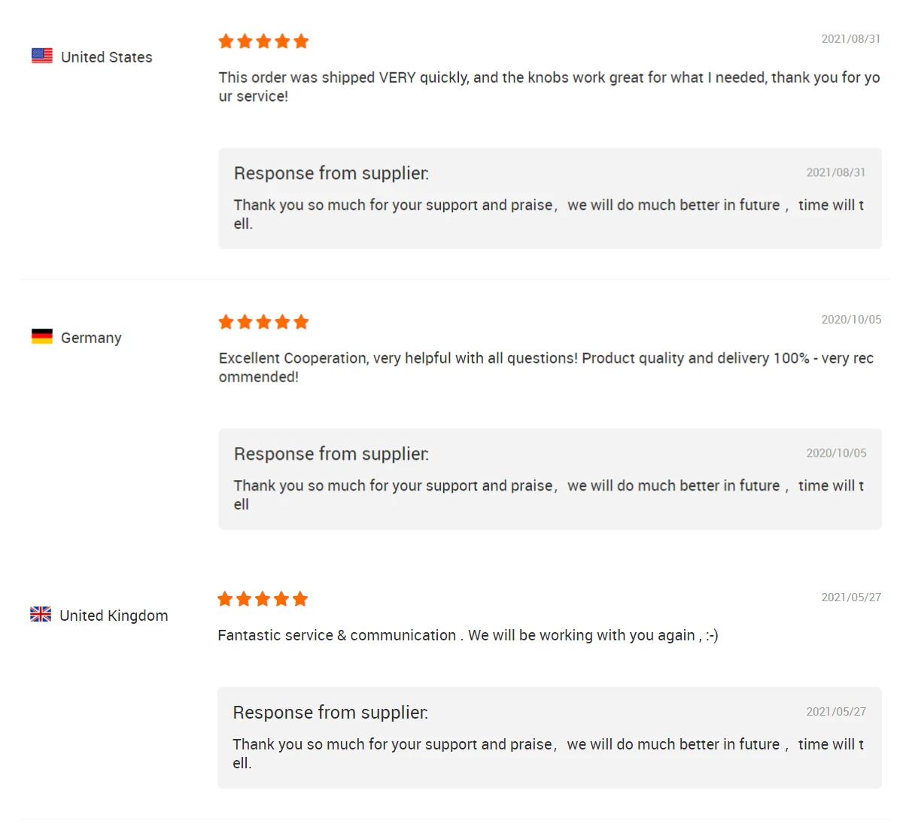This screenshot has height=836, width=912.
Task: Click the Fantastic service review text
Action: tap(467, 635)
